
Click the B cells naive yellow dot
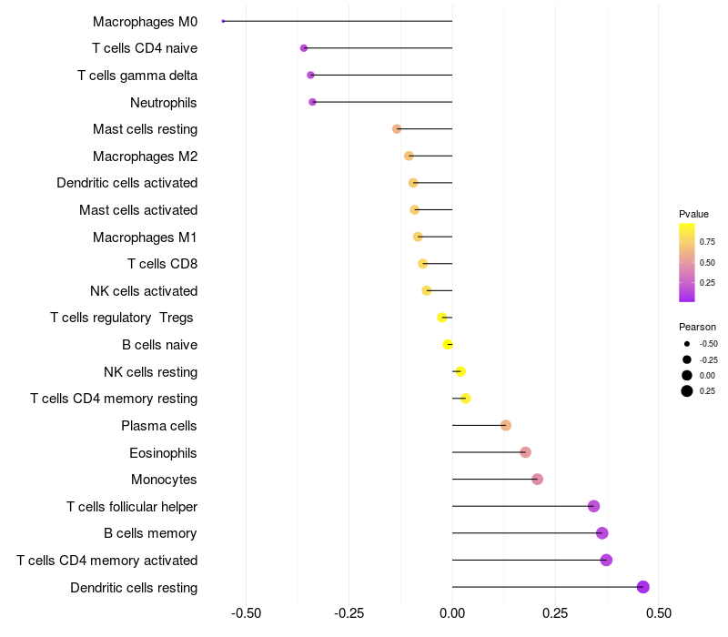pos(448,345)
